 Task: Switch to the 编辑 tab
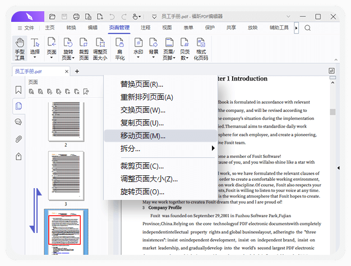click(x=93, y=27)
